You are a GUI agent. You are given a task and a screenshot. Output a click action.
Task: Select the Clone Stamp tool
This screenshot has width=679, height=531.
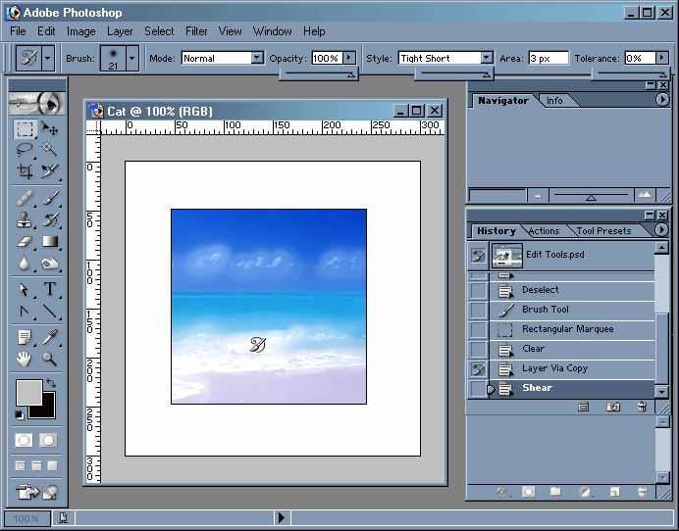pos(25,220)
